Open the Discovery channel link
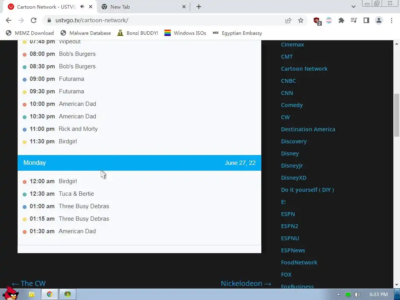The height and width of the screenshot is (300, 400). (x=294, y=141)
